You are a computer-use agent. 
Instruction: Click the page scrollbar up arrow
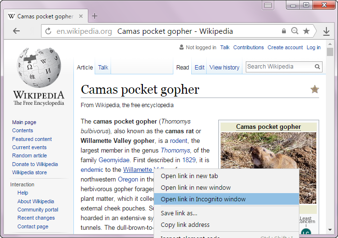330,44
